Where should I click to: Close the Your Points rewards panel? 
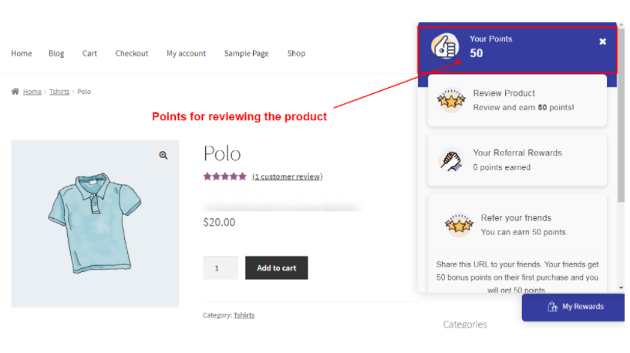603,42
